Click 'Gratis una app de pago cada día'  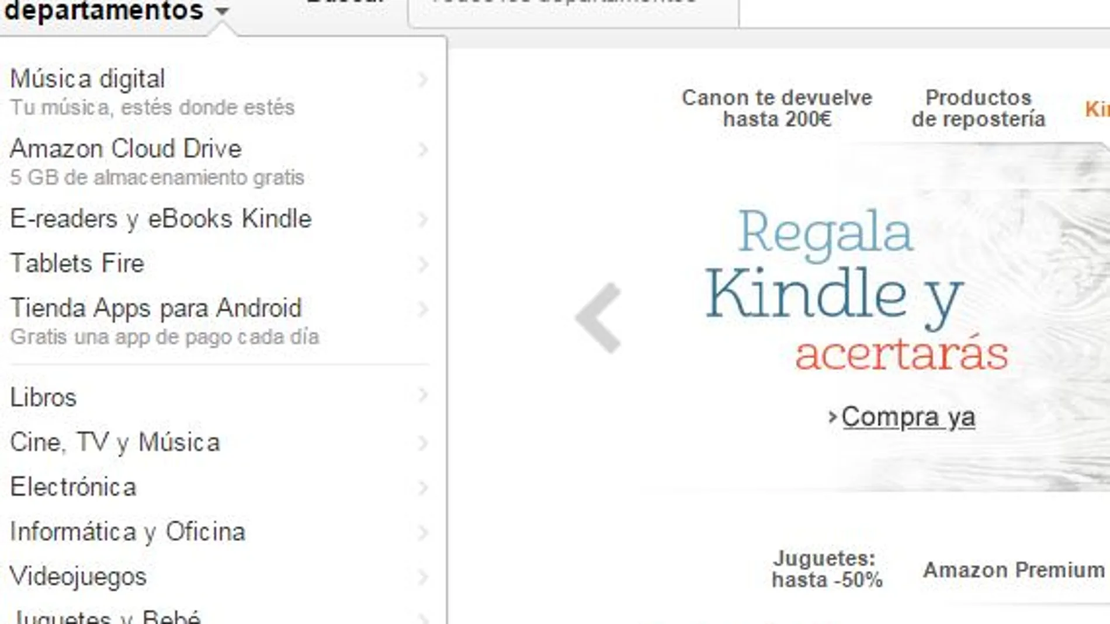point(165,337)
